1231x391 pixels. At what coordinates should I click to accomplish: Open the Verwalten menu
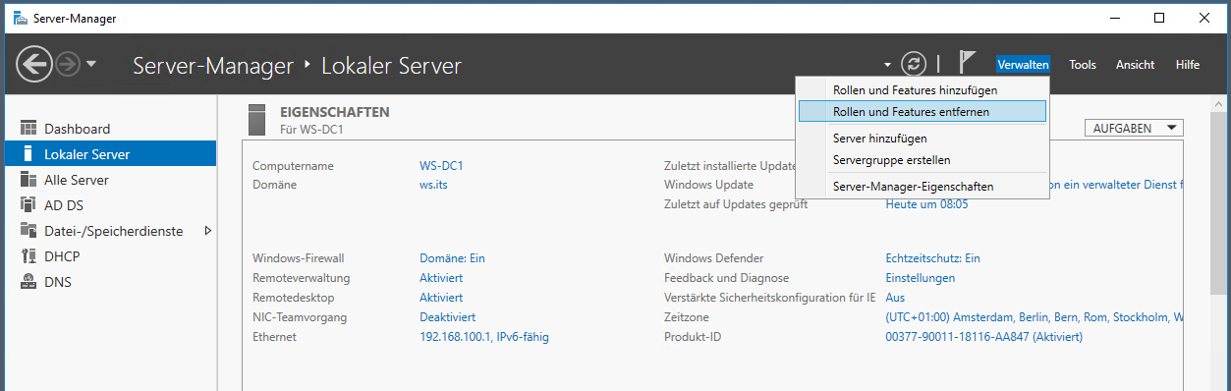pyautogui.click(x=1023, y=65)
